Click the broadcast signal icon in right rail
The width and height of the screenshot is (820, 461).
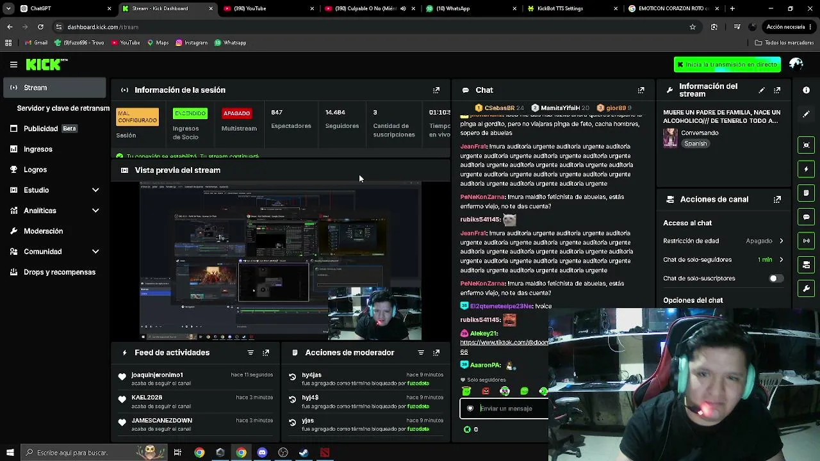(807, 241)
